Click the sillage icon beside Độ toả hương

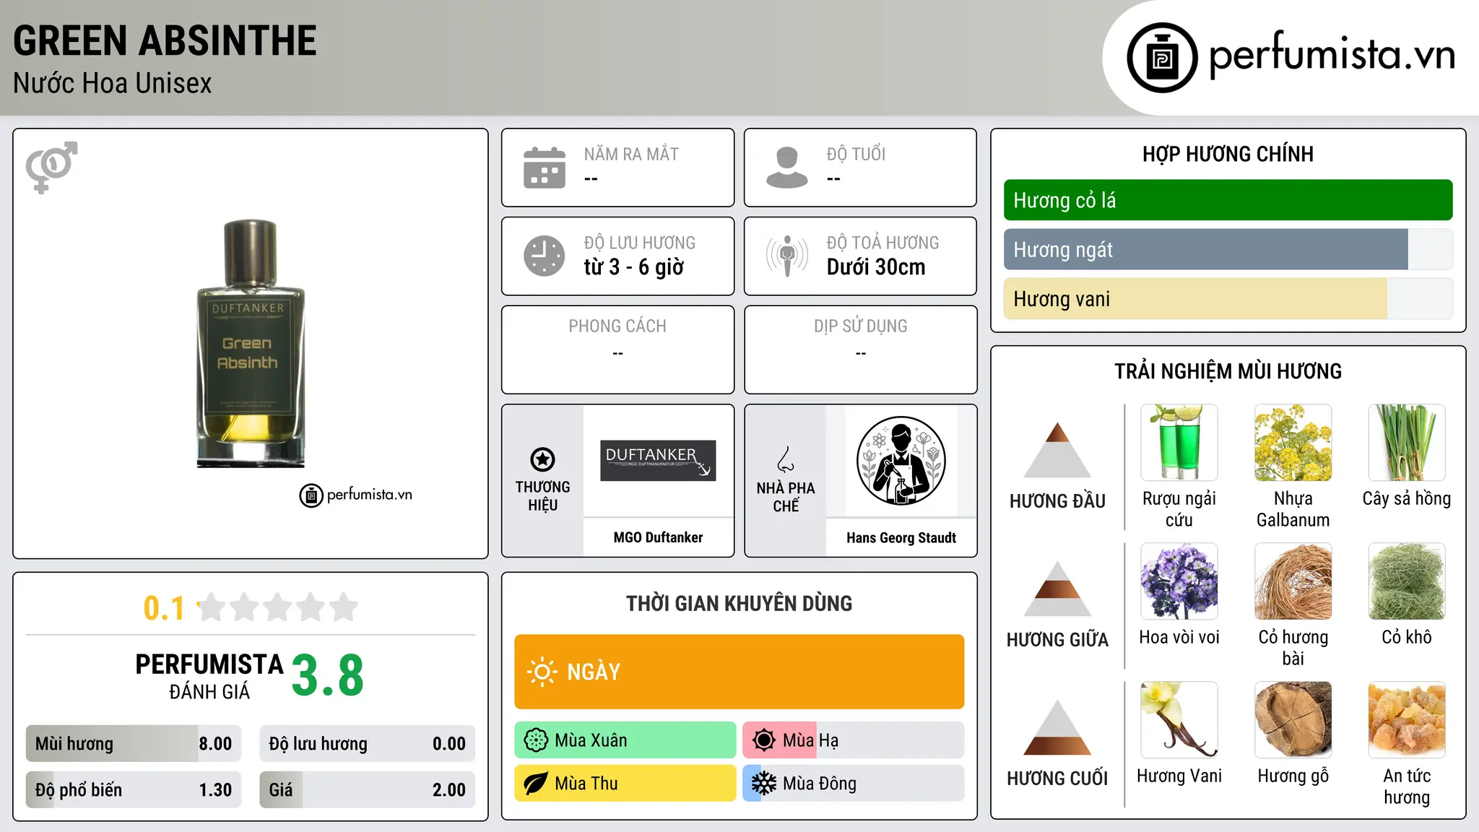click(787, 256)
